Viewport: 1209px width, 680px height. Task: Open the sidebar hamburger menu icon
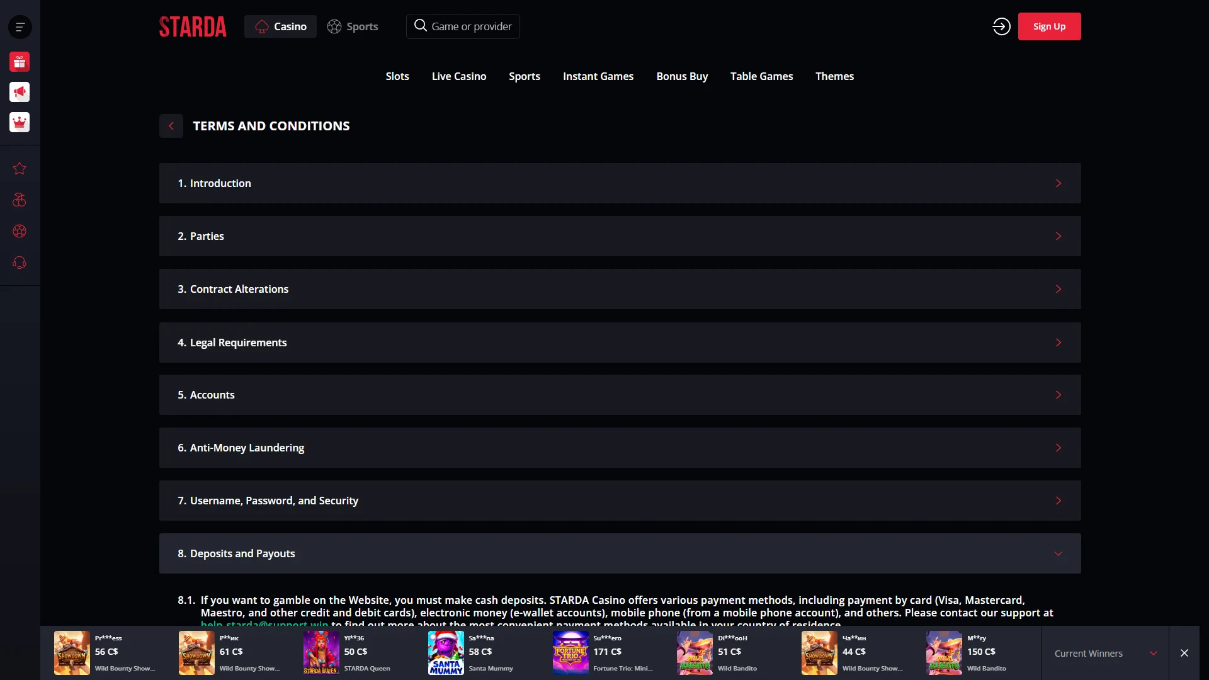tap(20, 27)
